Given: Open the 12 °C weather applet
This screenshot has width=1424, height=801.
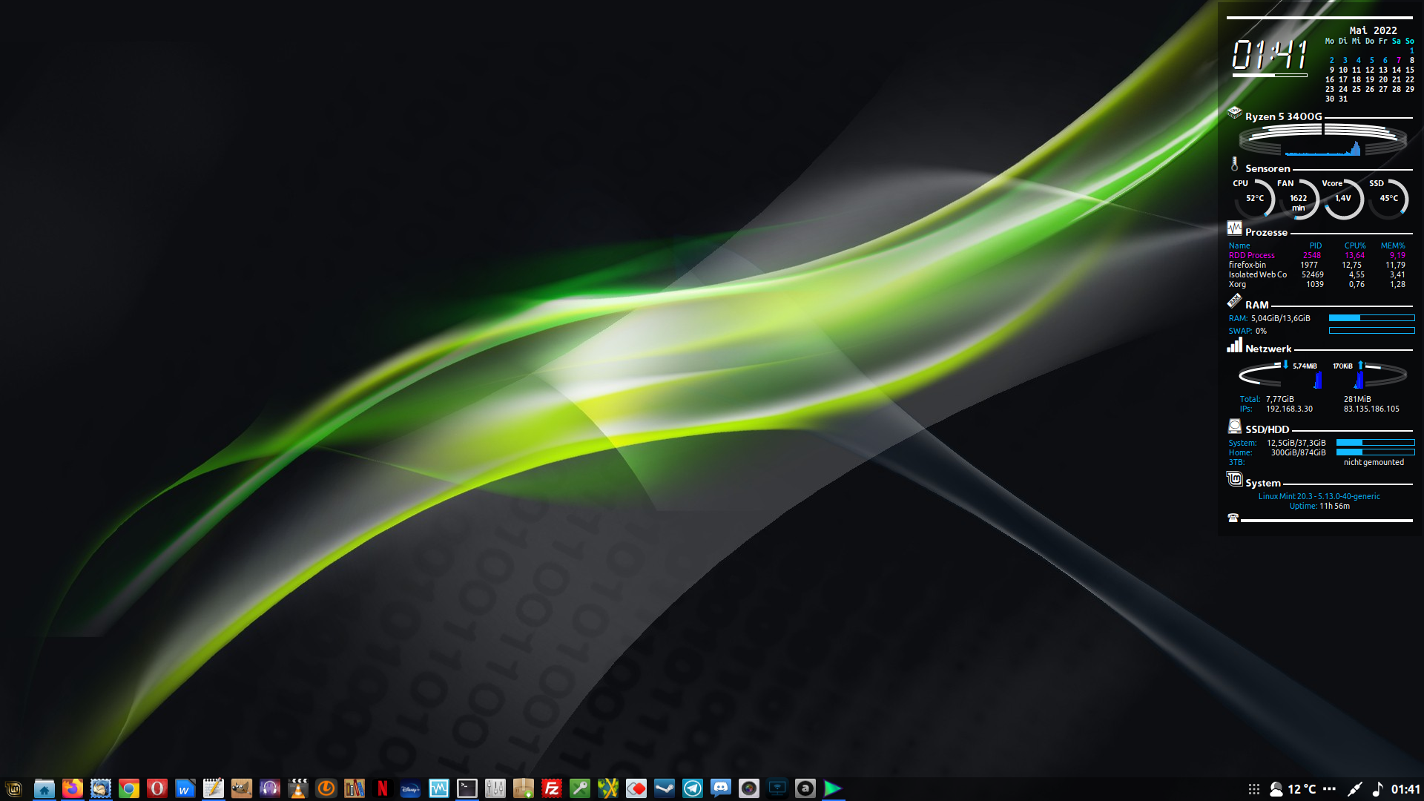Looking at the screenshot, I should (x=1294, y=788).
